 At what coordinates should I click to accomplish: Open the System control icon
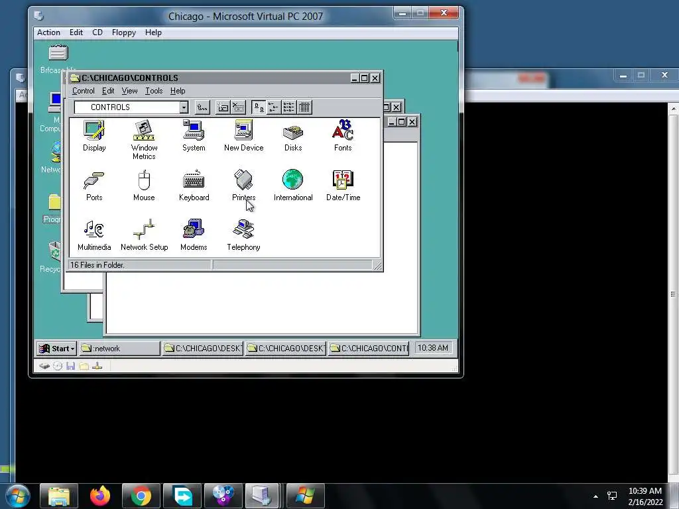(194, 135)
